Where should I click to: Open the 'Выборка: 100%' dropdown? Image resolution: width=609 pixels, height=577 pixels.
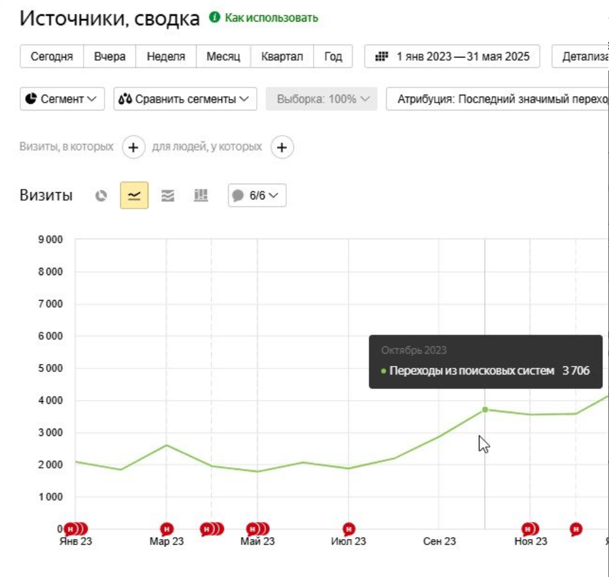(321, 99)
